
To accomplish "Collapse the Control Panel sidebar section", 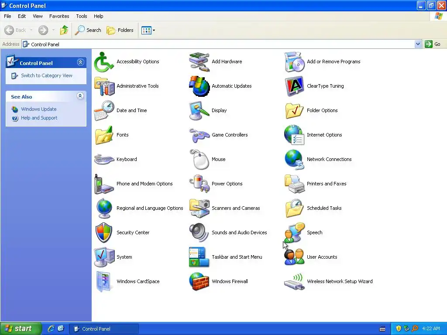I will point(80,62).
